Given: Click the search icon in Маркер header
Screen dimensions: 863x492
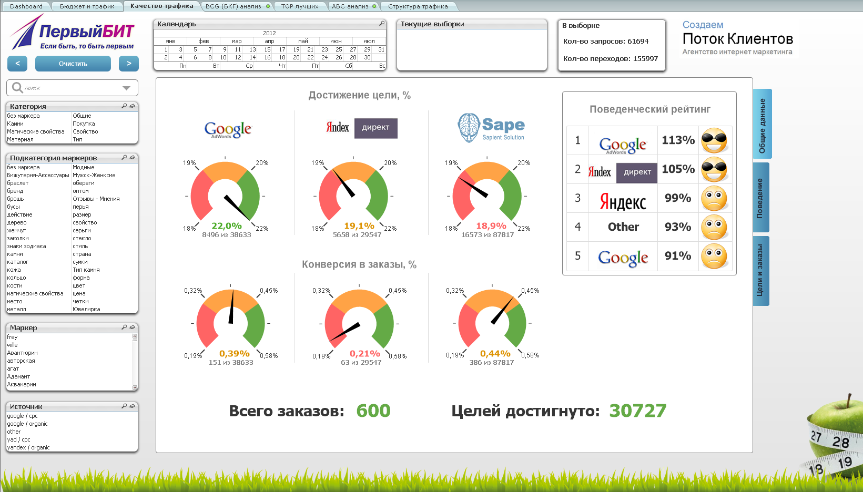Looking at the screenshot, I should tap(125, 327).
